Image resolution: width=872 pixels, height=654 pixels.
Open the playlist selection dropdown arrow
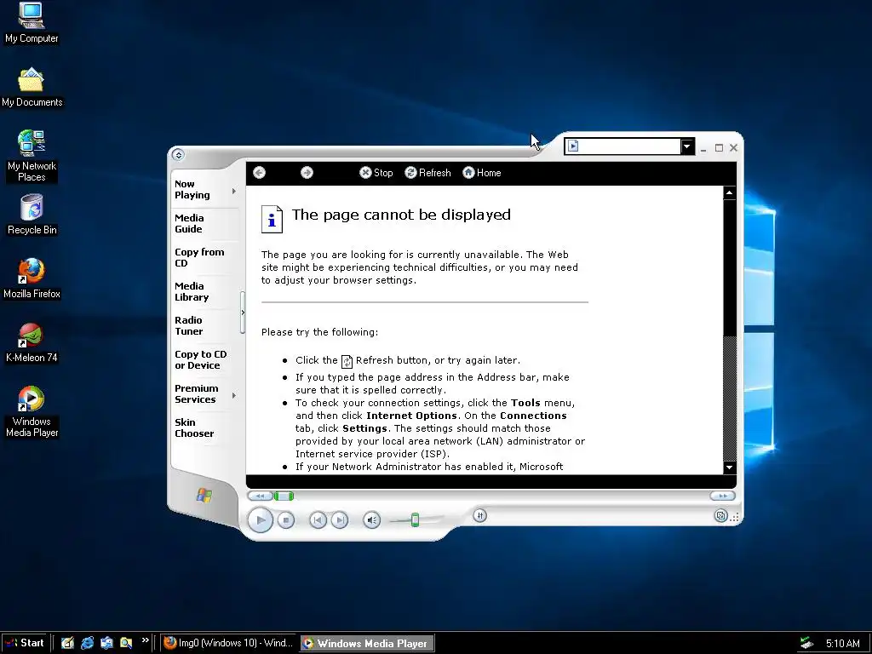click(687, 146)
